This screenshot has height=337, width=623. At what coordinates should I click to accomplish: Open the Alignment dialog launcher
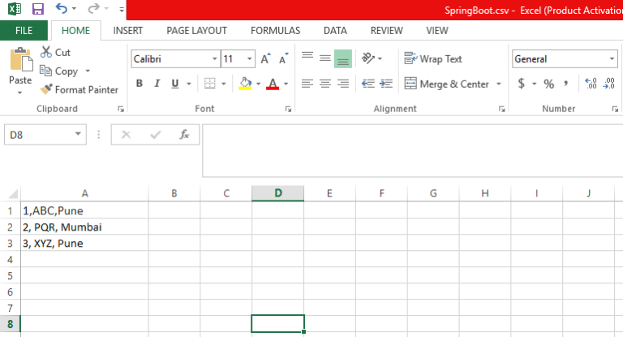click(502, 109)
